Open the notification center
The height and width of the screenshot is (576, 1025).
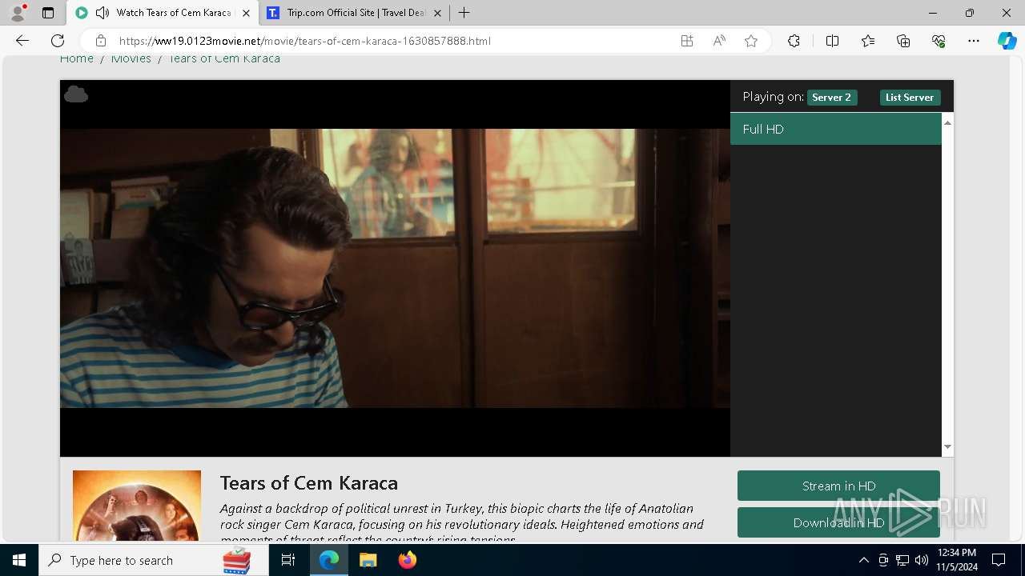(x=999, y=560)
